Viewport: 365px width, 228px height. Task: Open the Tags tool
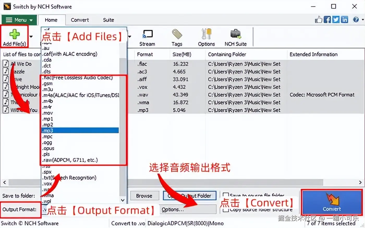177,34
